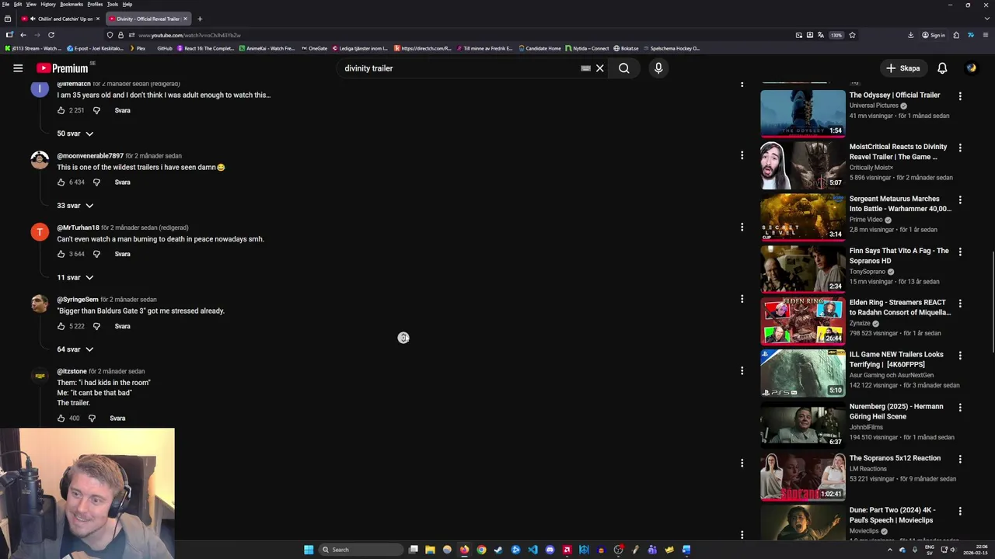Reply with Svara on @MrTurhan18 comment
This screenshot has width=995, height=559.
coord(122,254)
